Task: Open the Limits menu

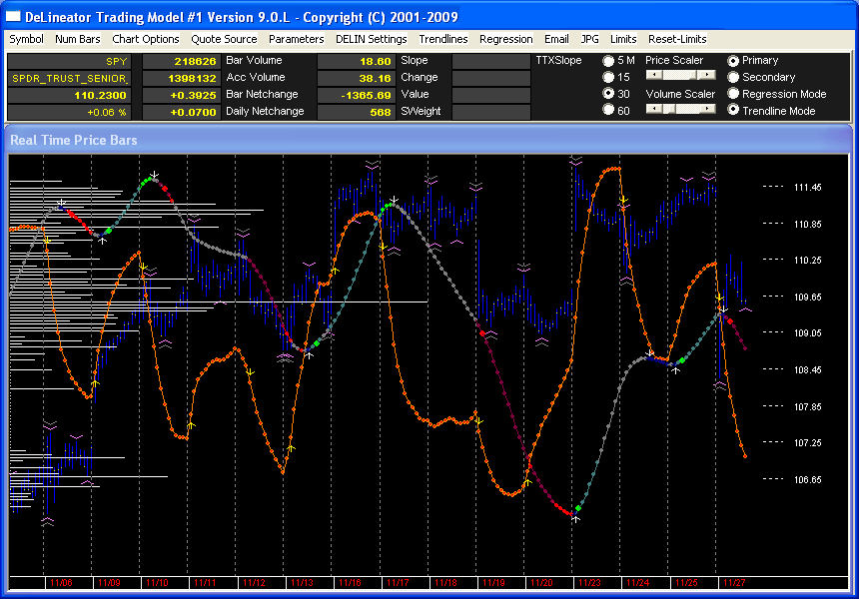Action: tap(623, 39)
